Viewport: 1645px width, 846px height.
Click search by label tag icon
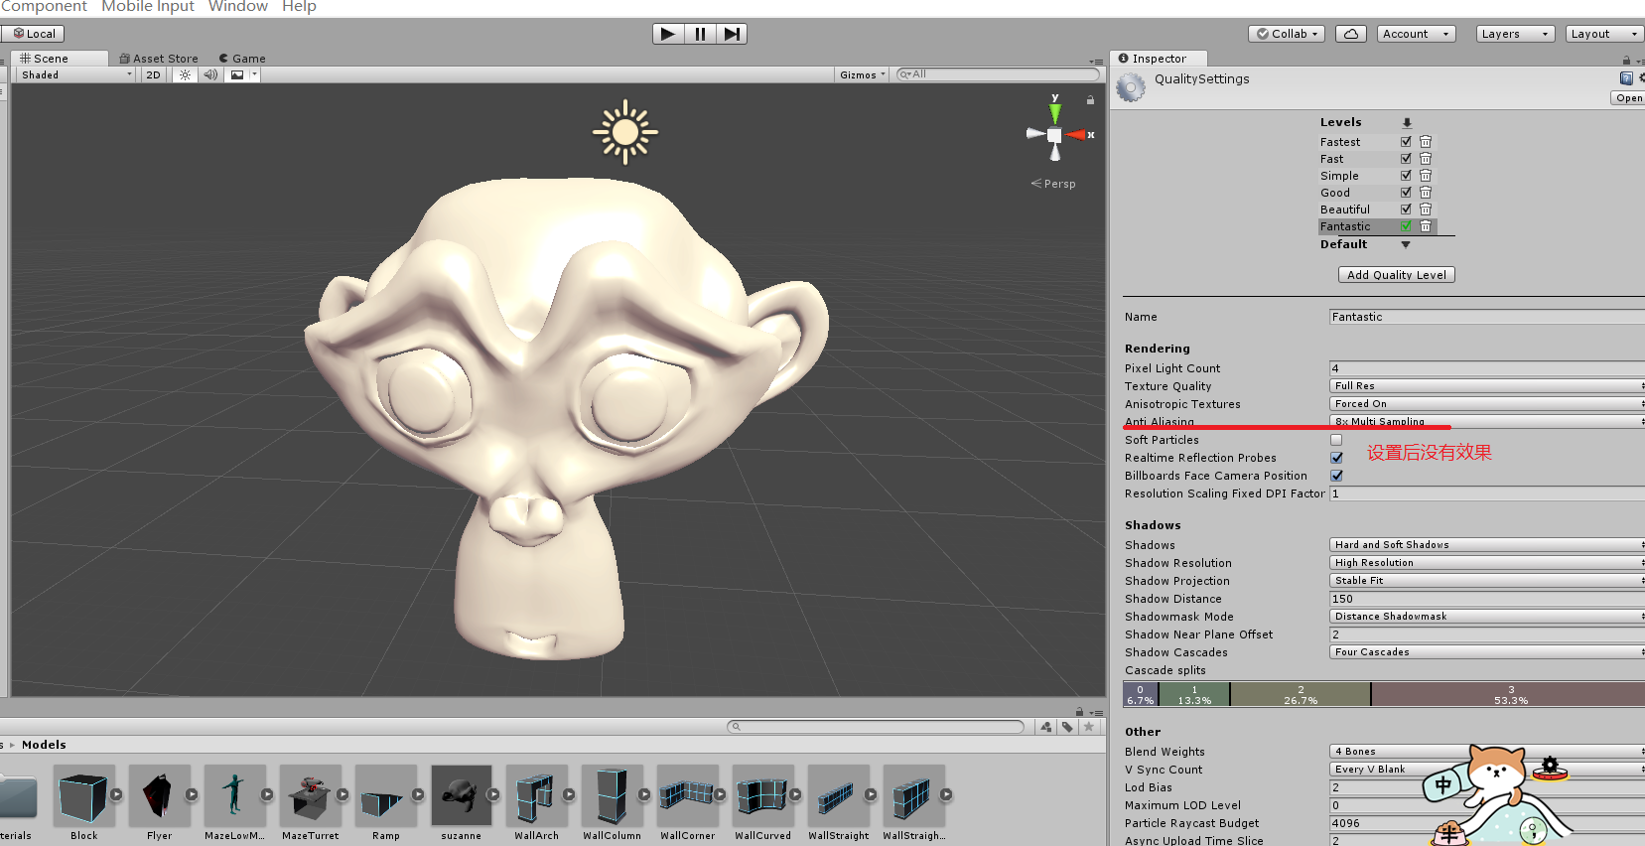coord(1067,727)
